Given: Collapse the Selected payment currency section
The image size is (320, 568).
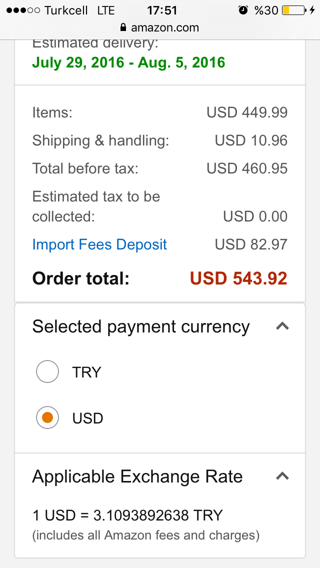Looking at the screenshot, I should click(x=282, y=326).
